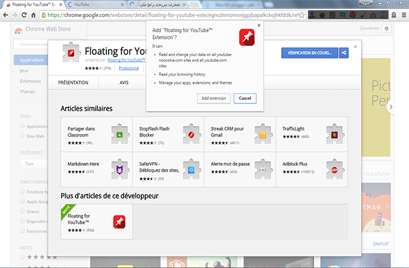Select Jeux in the store sidebar
409x268 pixels.
click(24, 71)
